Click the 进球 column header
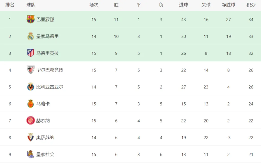261x163 pixels. 184,5
